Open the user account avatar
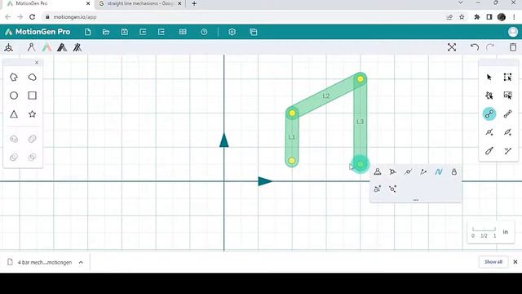The image size is (522, 294). (513, 32)
